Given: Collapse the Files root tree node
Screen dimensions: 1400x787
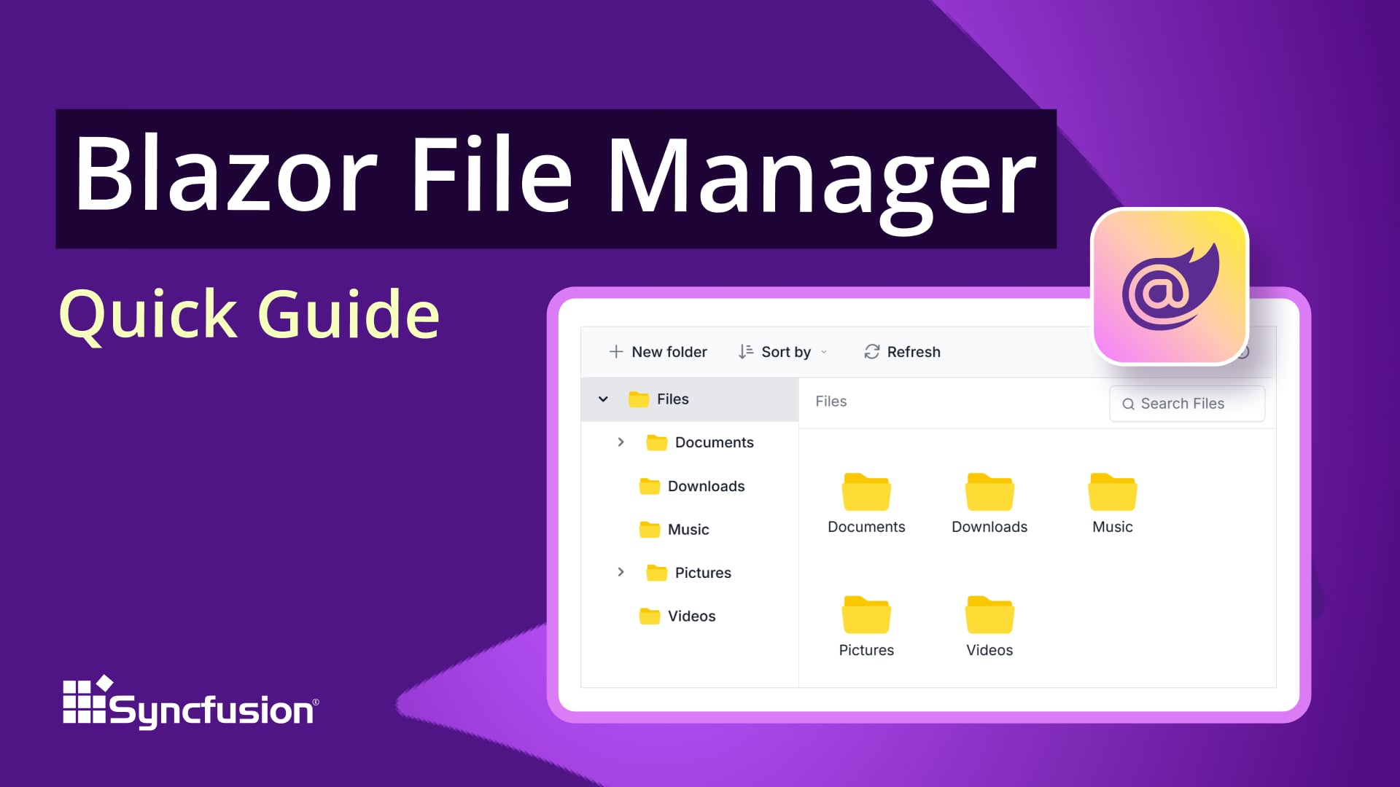Looking at the screenshot, I should (x=603, y=399).
